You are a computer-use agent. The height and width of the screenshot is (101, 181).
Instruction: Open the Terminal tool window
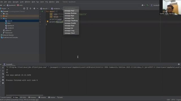(42, 97)
